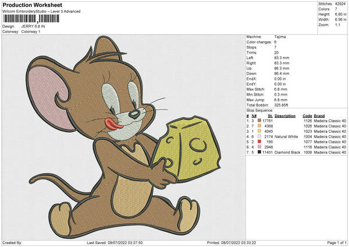349x247 pixels.
Task: Select printed timestamp '08/07/2022 03:33:22'
Action: click(238, 242)
